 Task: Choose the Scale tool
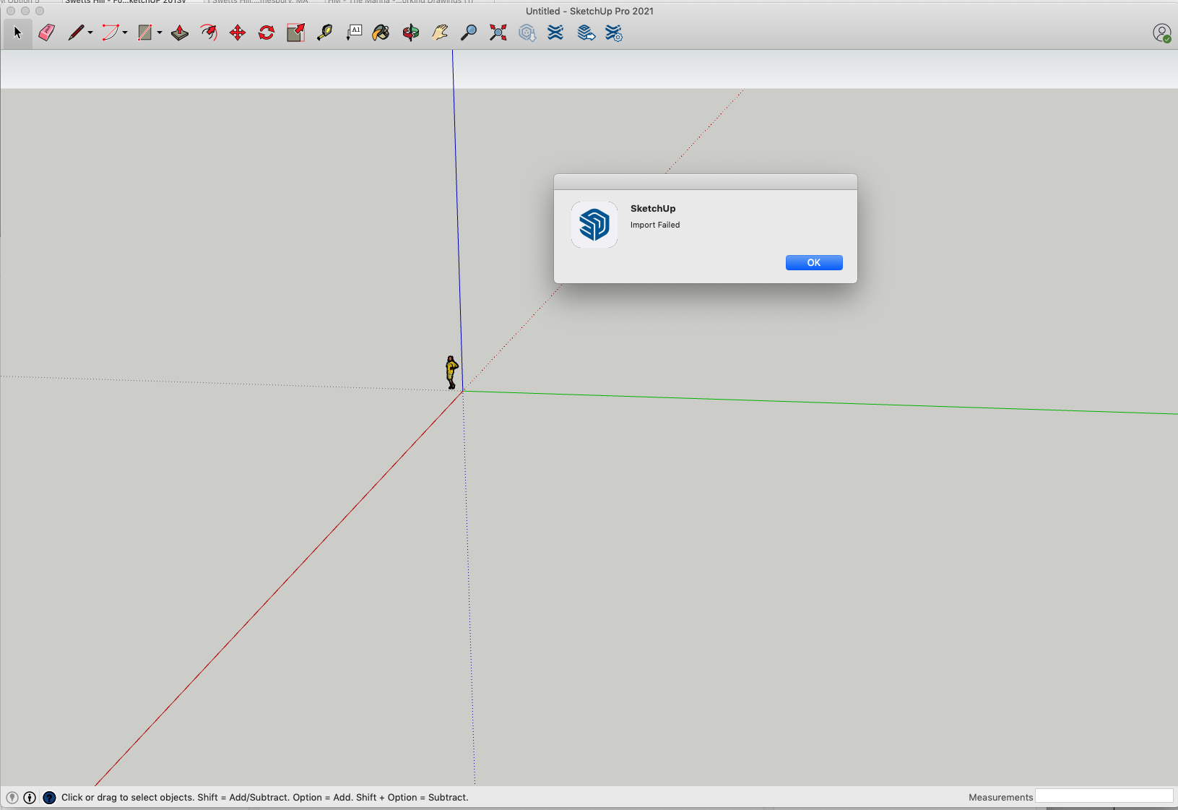pyautogui.click(x=295, y=33)
